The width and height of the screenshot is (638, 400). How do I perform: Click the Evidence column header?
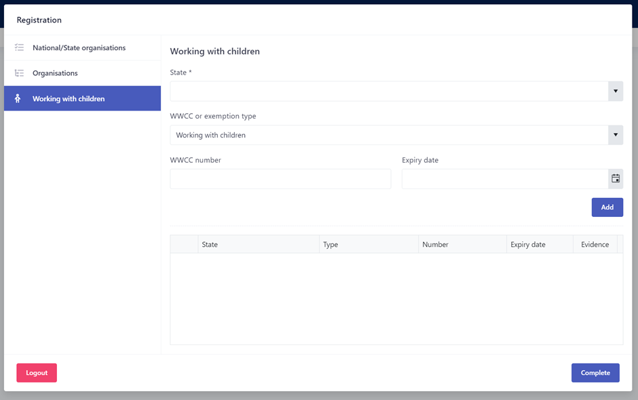[x=595, y=244]
